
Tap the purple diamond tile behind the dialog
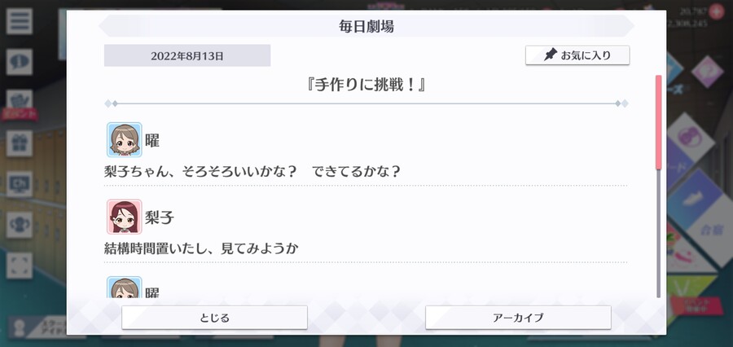pyautogui.click(x=707, y=72)
